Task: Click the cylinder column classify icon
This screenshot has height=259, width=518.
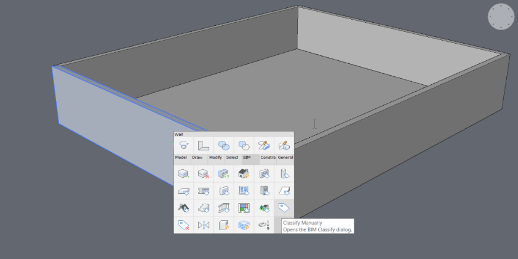Action: [284, 174]
